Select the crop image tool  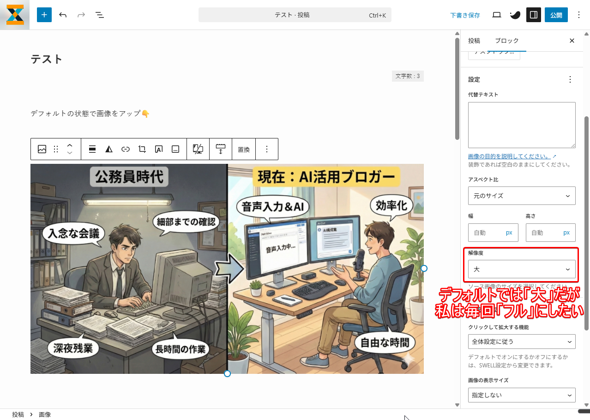point(142,149)
